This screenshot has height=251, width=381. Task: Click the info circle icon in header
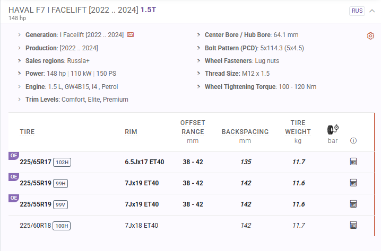click(353, 141)
